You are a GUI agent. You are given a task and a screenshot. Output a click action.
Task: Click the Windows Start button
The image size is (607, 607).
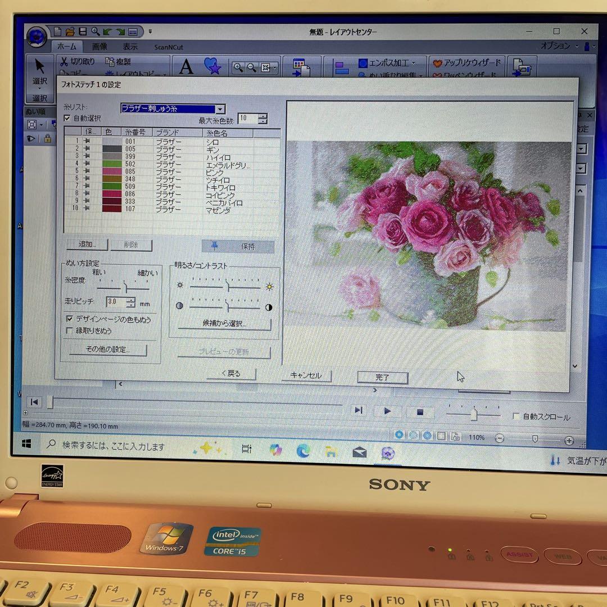pos(26,443)
